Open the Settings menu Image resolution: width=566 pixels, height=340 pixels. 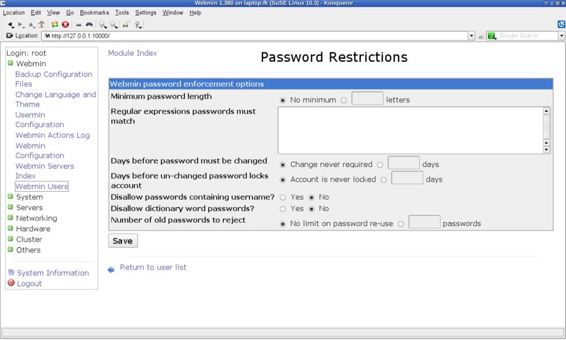(146, 12)
